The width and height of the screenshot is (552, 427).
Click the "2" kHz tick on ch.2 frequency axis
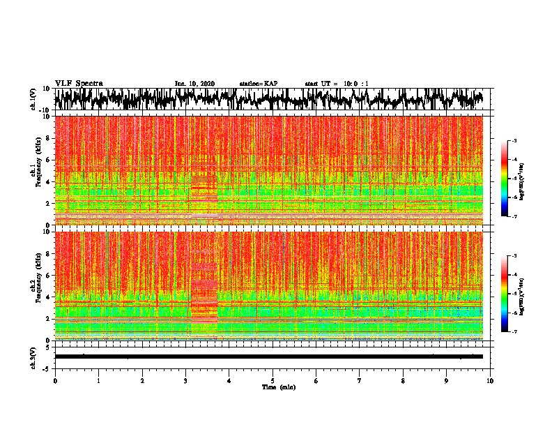48,319
